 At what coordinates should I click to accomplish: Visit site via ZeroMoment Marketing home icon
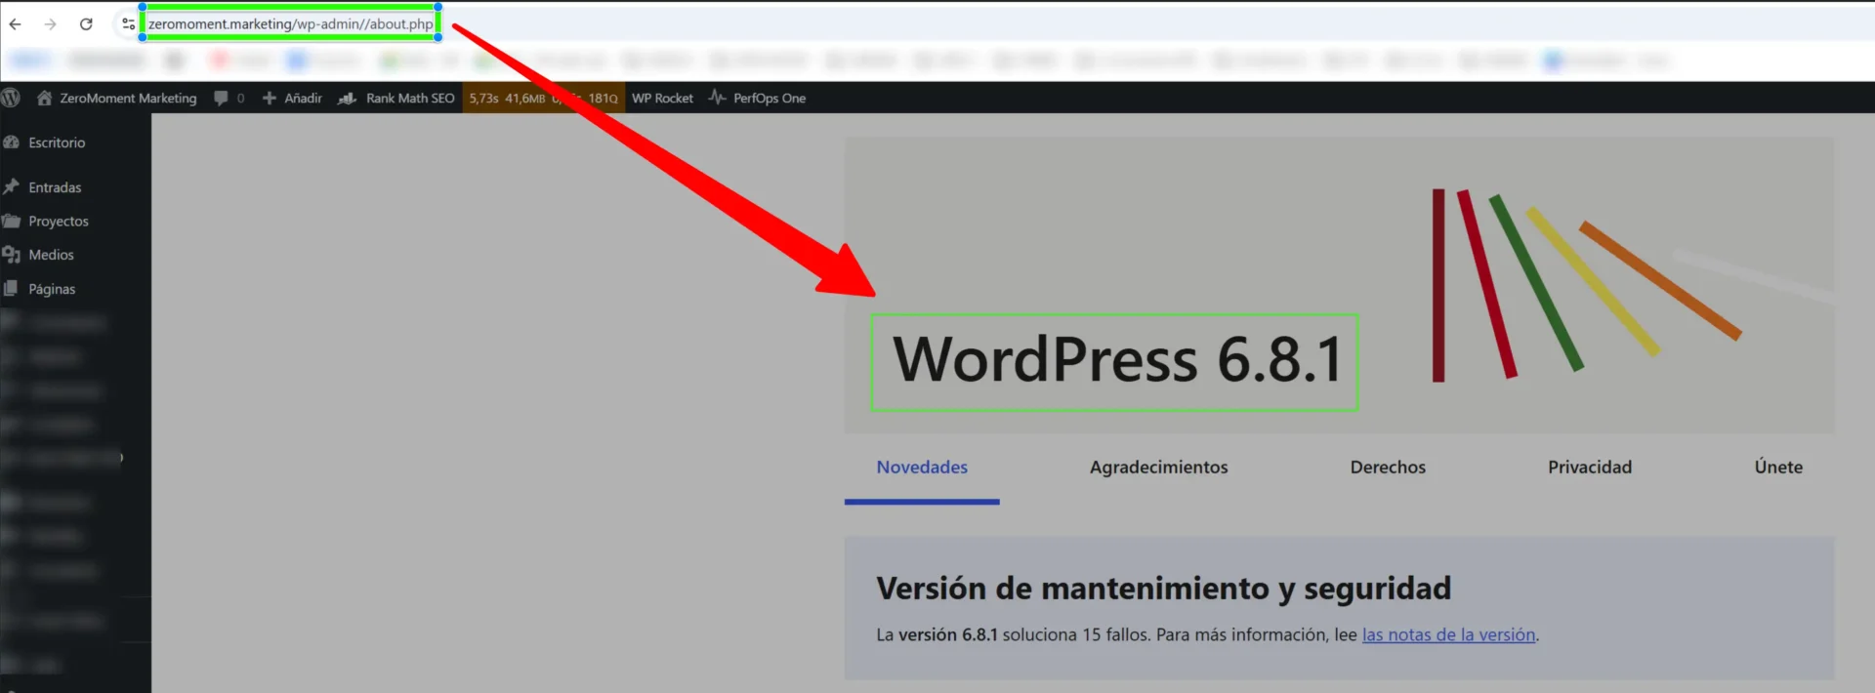tap(44, 98)
